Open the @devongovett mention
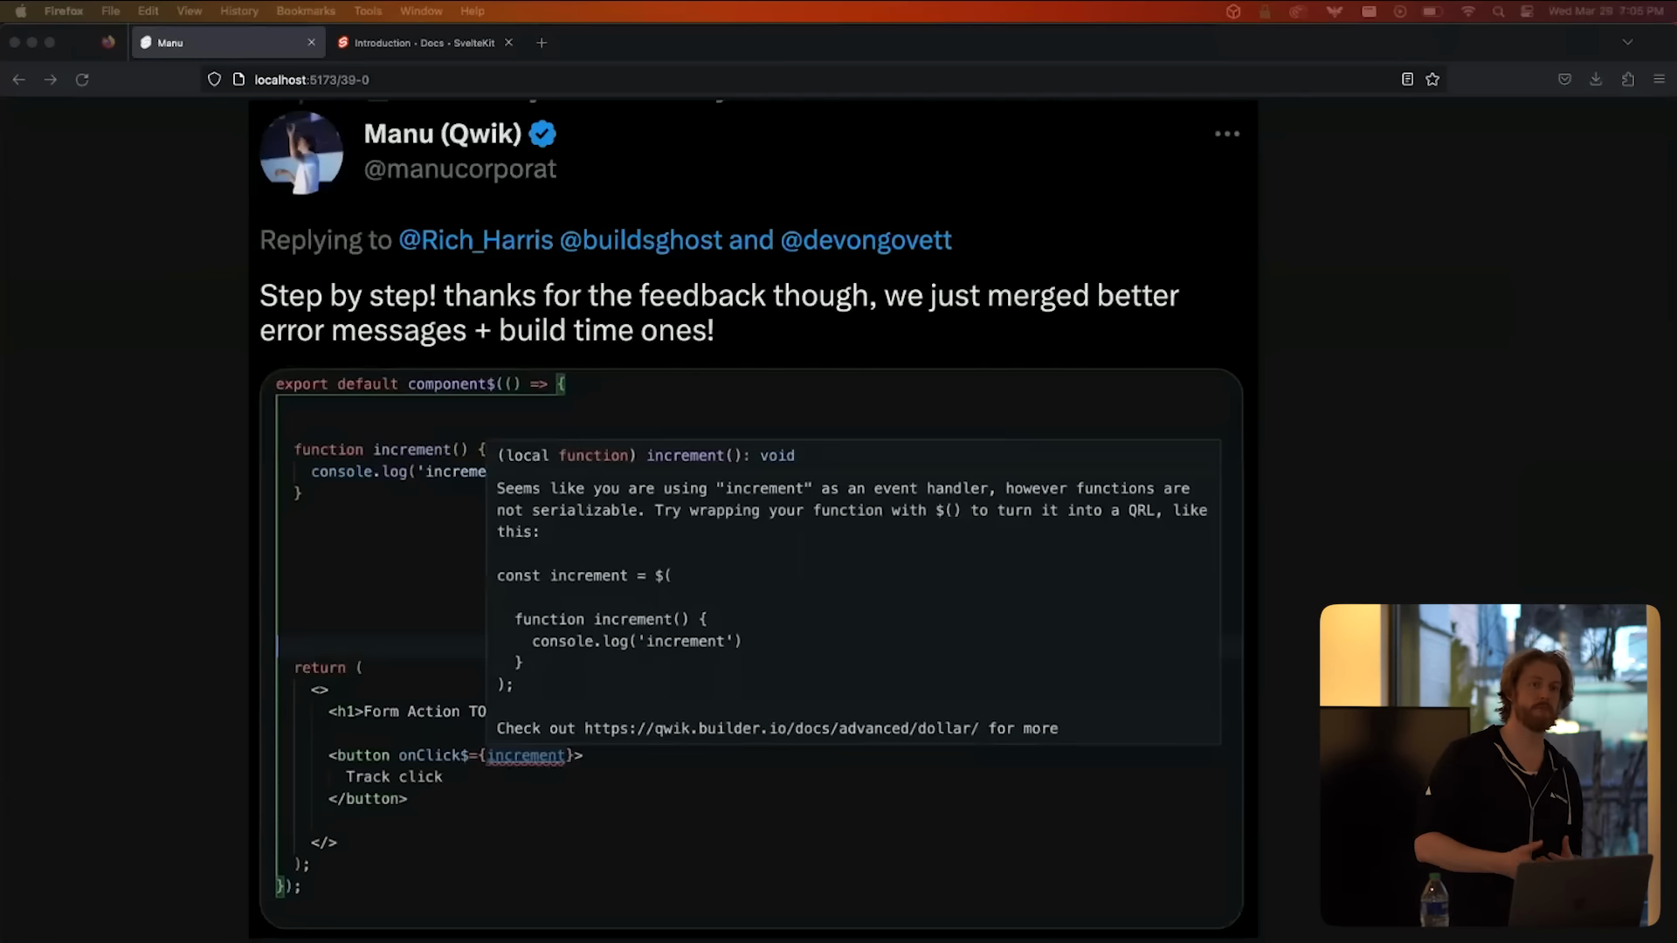 866,240
